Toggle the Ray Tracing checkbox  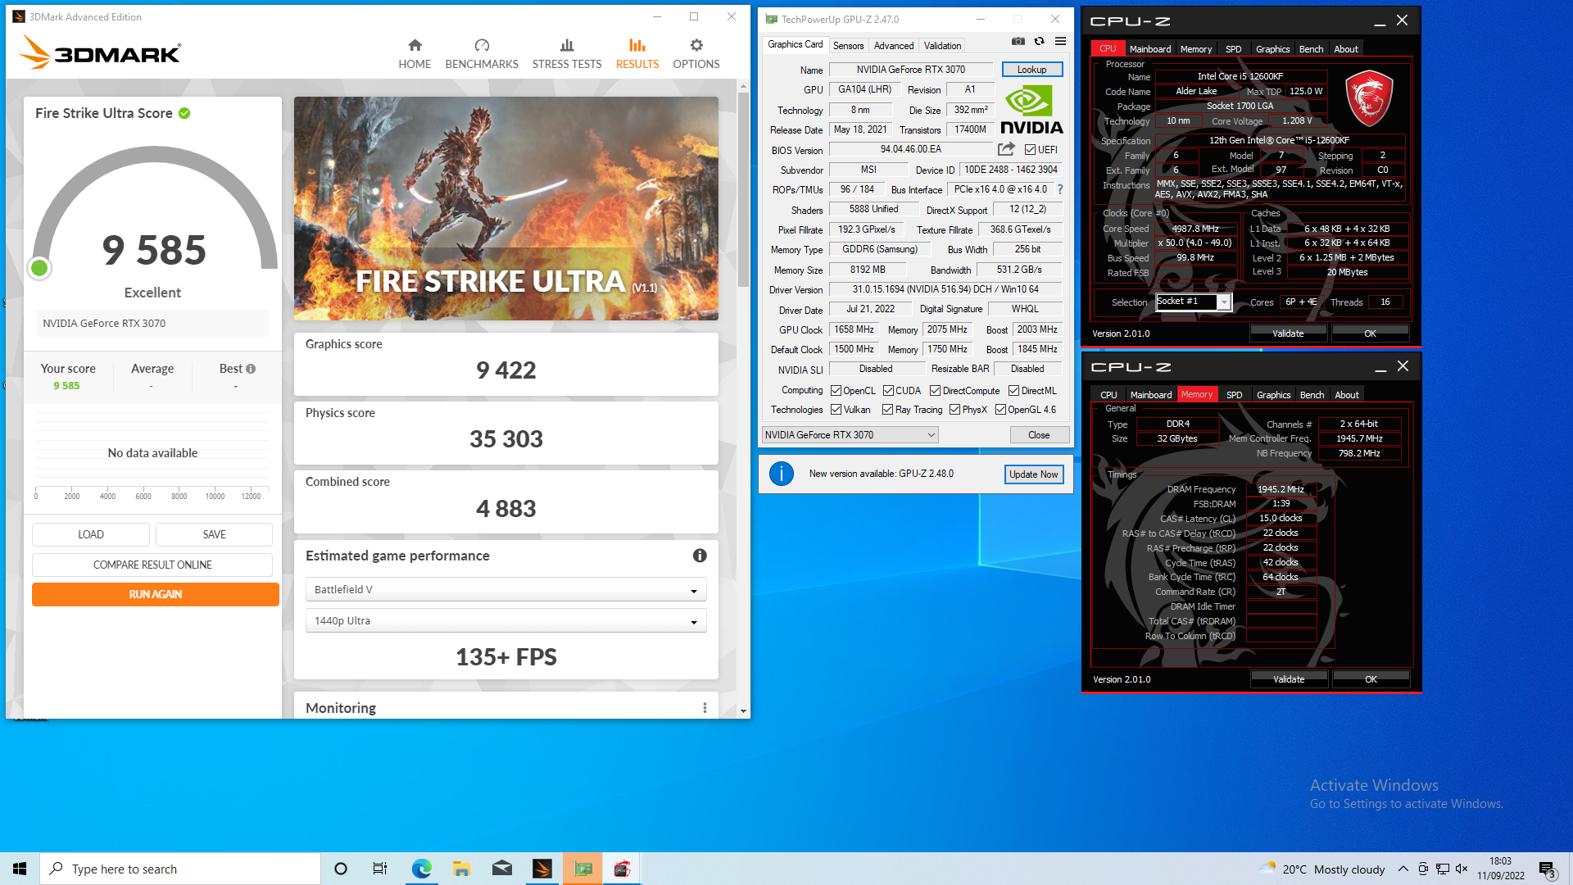point(887,410)
